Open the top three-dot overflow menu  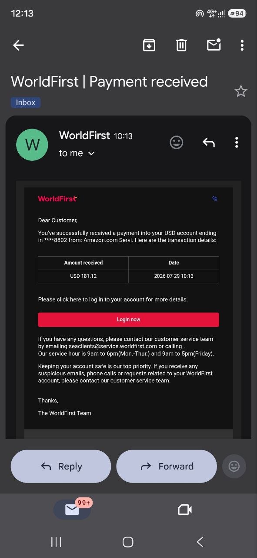[x=242, y=45]
